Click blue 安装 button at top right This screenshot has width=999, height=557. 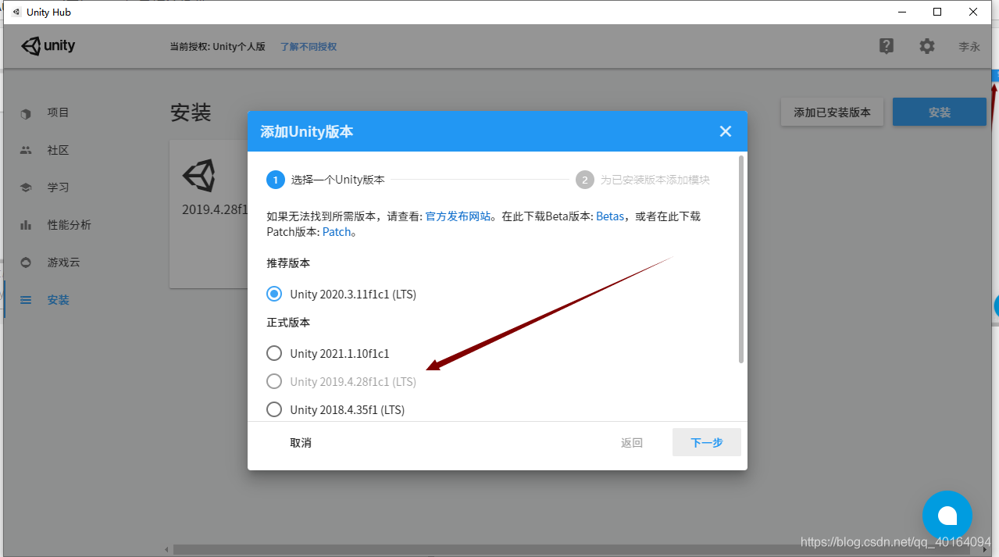940,112
